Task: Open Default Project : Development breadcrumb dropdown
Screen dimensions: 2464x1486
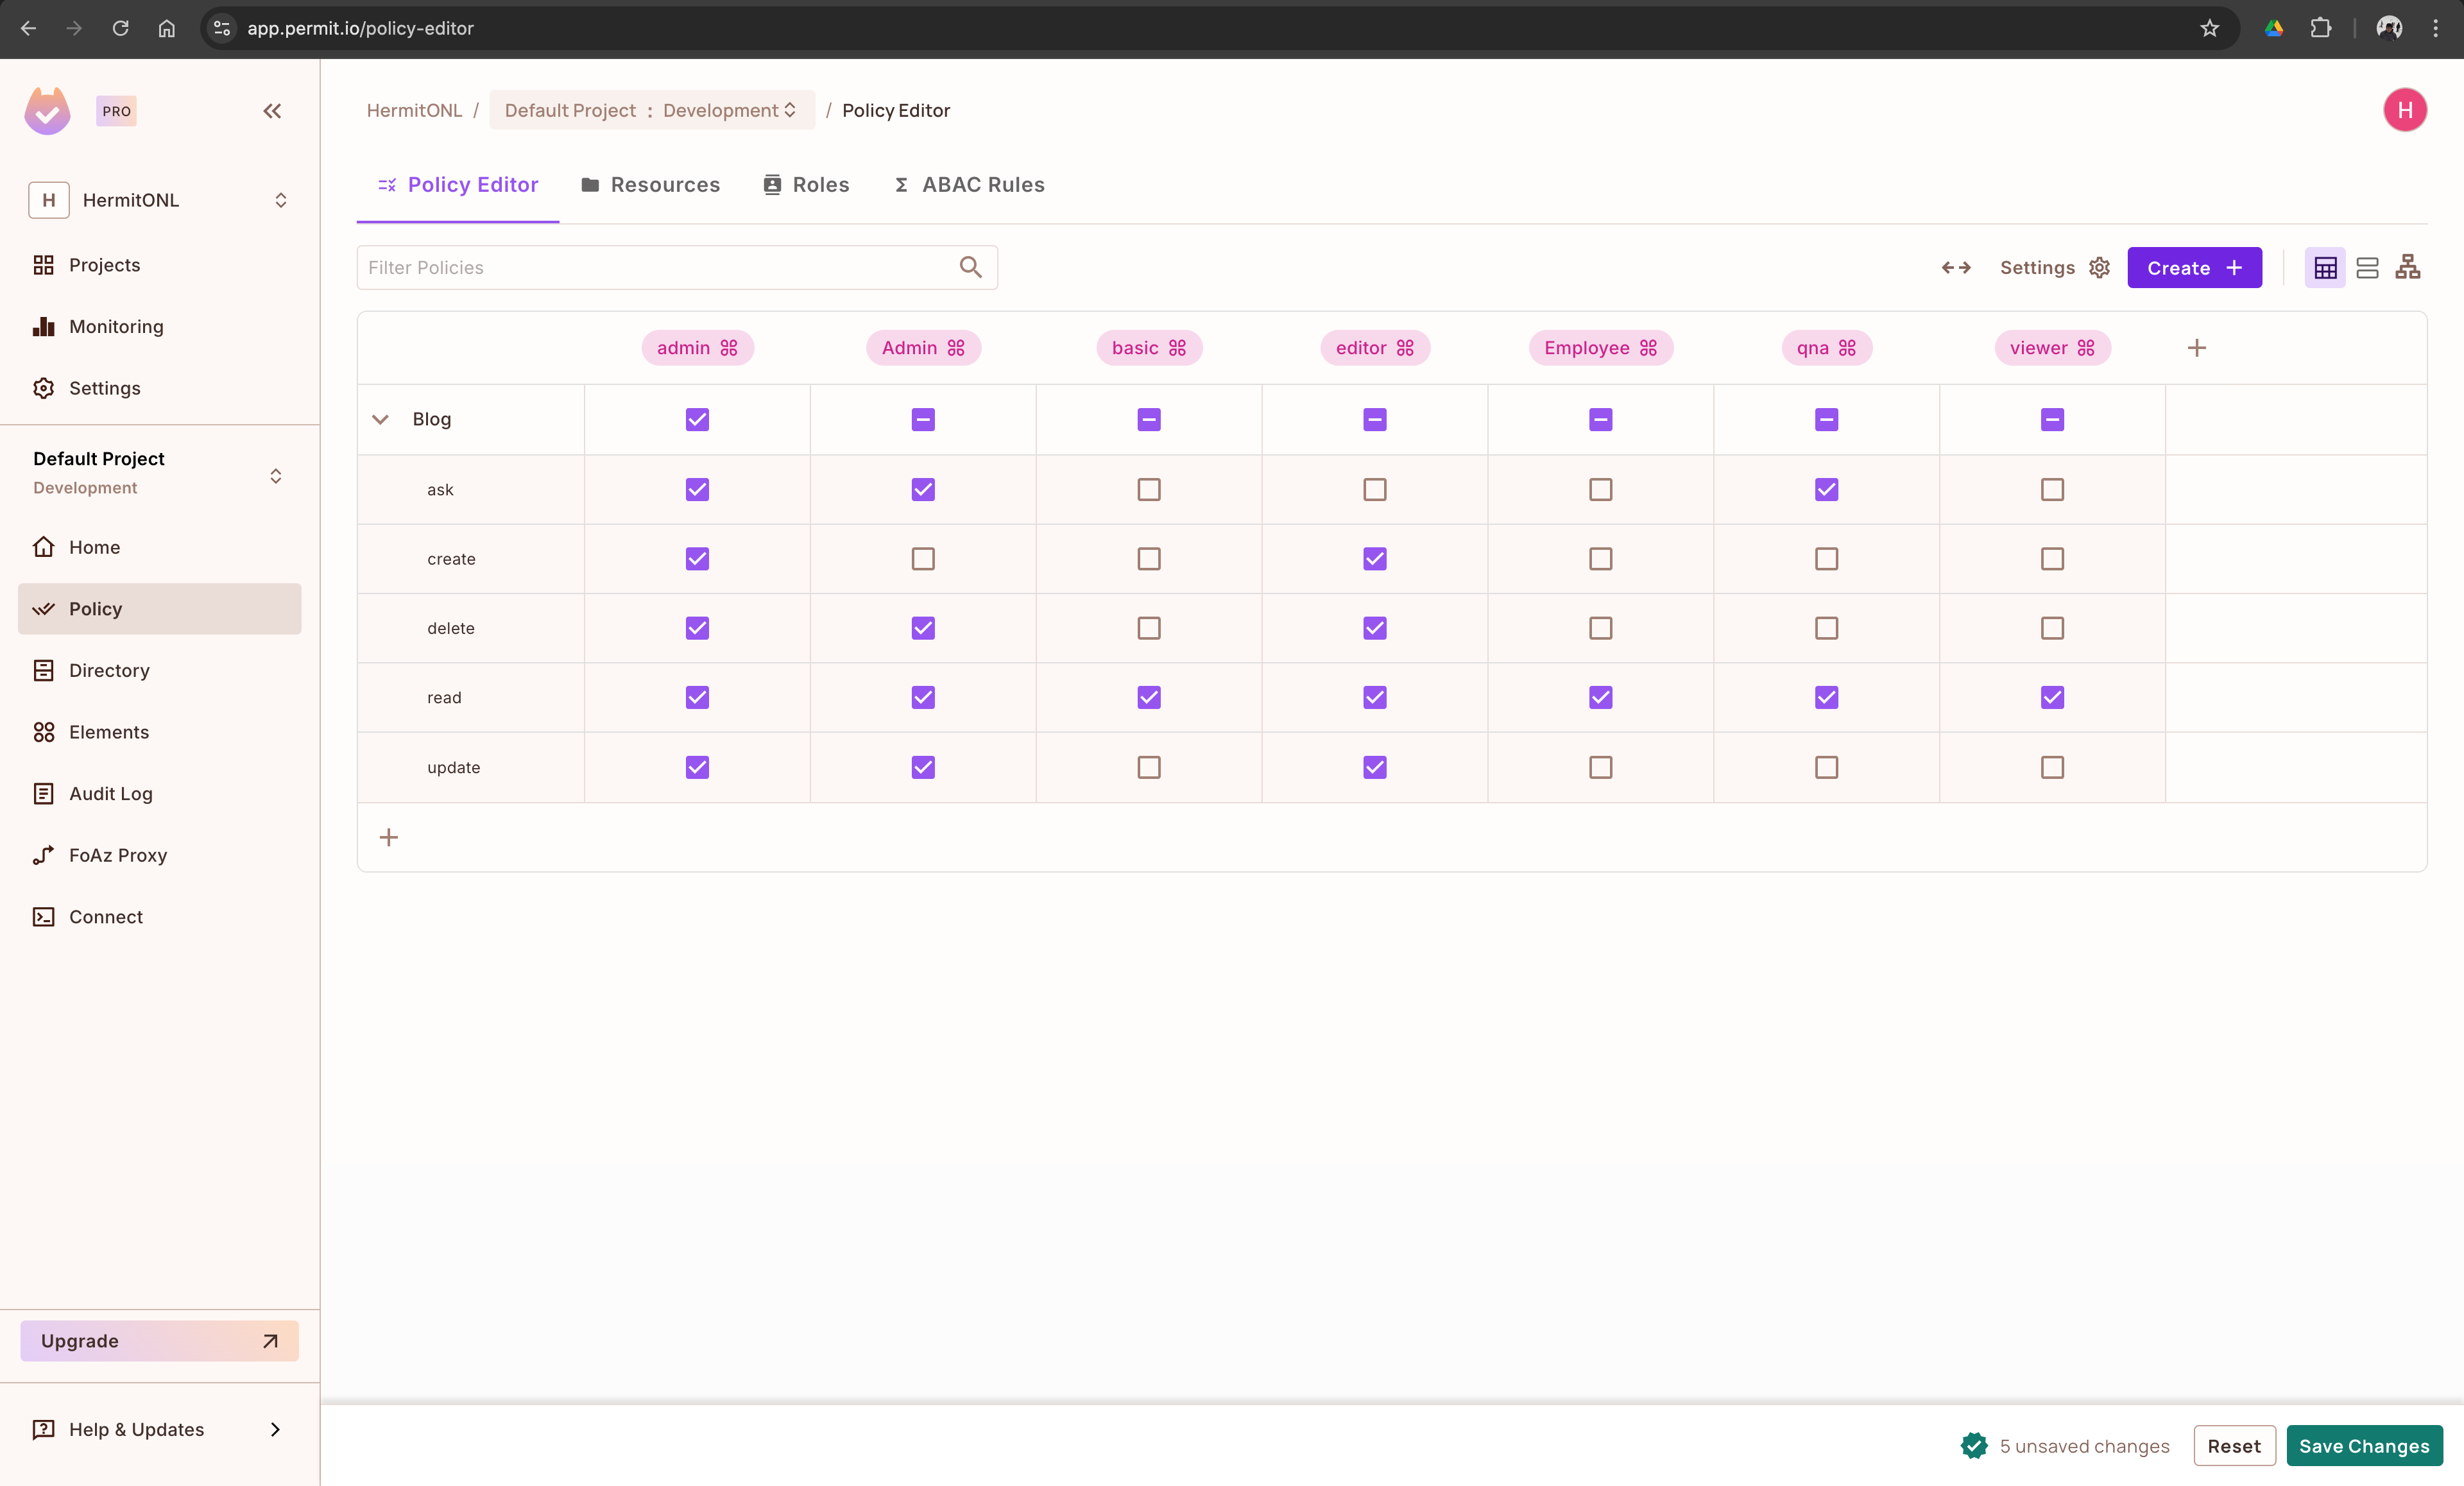Action: pyautogui.click(x=651, y=110)
